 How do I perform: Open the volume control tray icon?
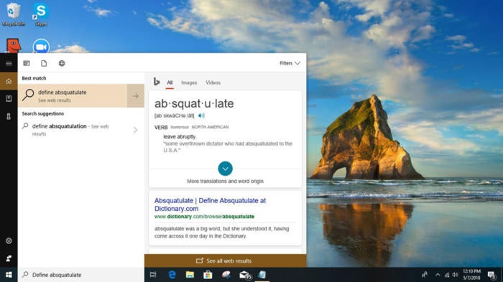point(455,275)
